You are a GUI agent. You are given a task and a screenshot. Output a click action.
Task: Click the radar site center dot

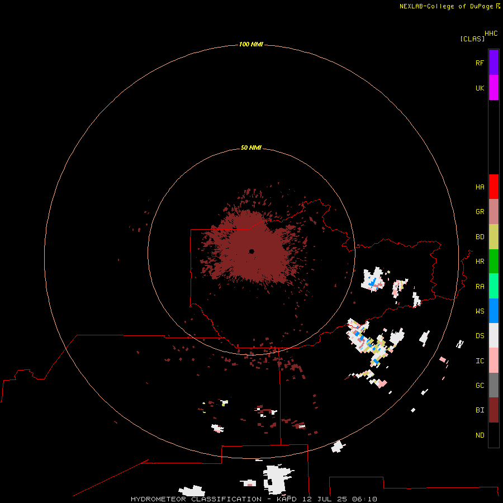(x=251, y=251)
